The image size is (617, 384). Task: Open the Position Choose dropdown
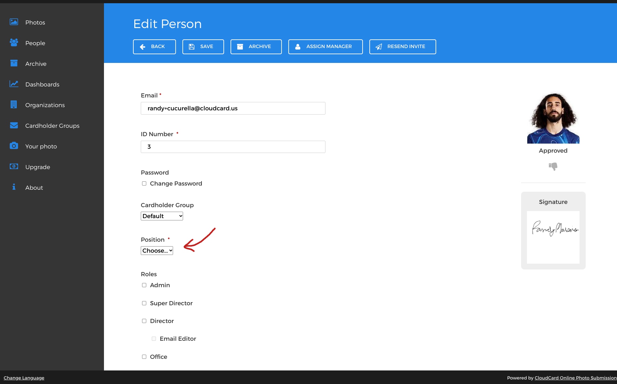click(157, 250)
